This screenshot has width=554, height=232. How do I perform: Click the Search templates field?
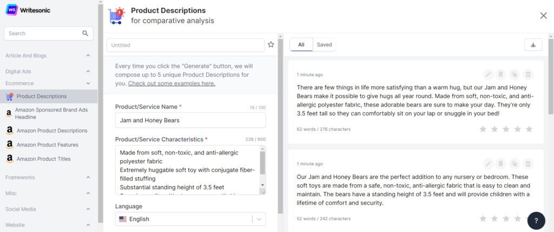coord(48,33)
